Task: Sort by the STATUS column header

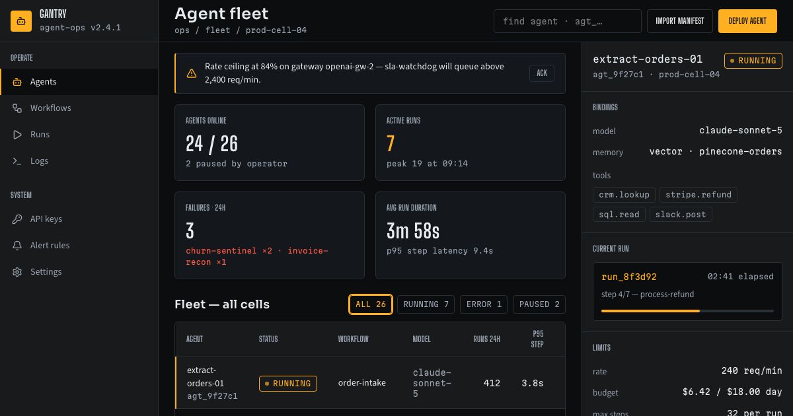Action: point(268,339)
